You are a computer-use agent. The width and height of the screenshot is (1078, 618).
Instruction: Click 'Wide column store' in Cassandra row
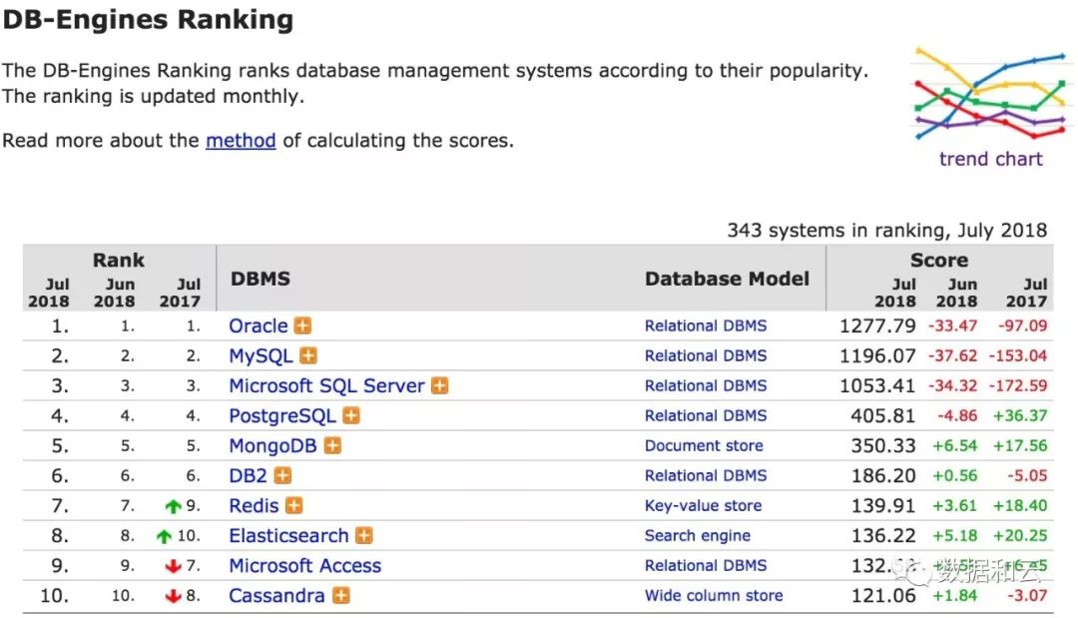coord(714,595)
